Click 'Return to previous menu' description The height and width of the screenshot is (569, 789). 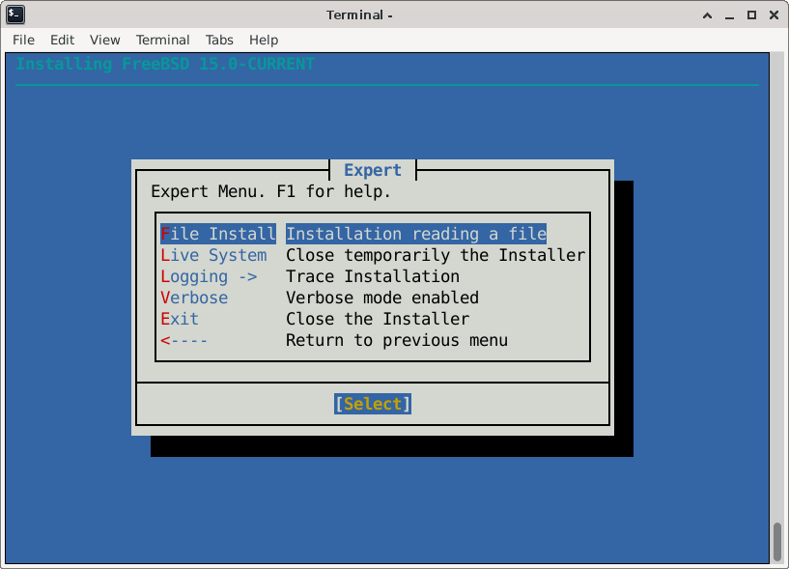click(397, 340)
